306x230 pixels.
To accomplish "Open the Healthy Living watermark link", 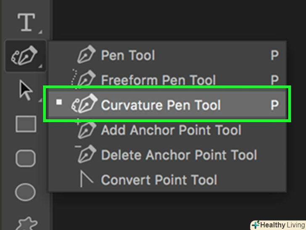I will (x=278, y=225).
